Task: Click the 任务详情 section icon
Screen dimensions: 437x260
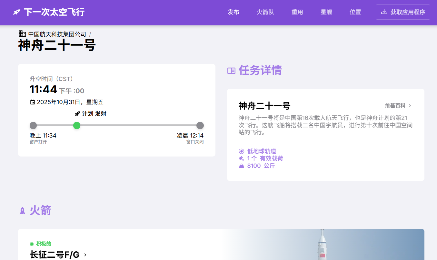Action: coord(231,71)
